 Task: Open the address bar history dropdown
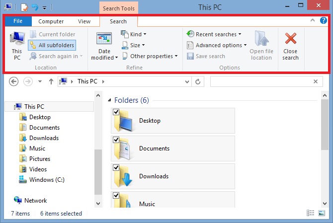(187, 81)
